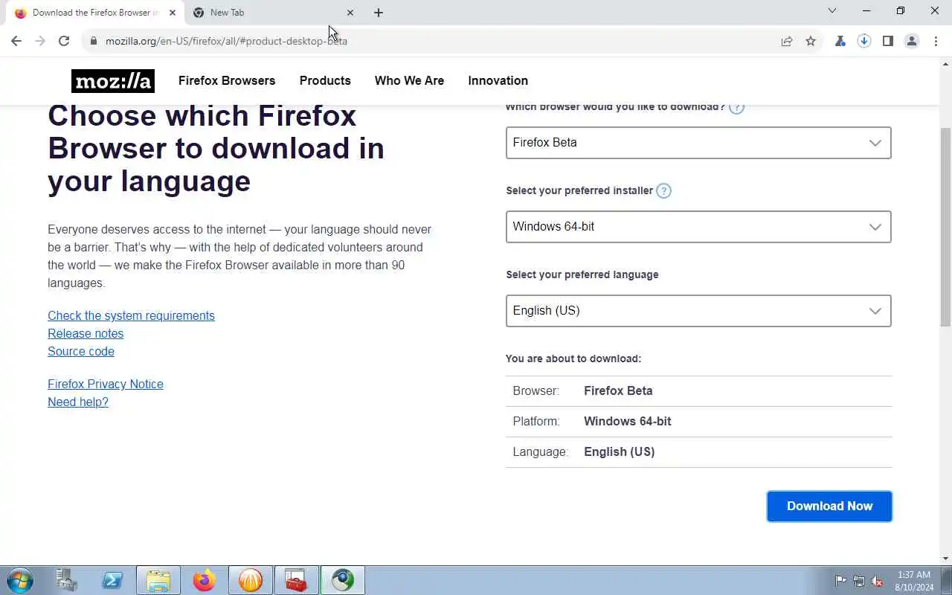Click the padlock site info icon

93,41
